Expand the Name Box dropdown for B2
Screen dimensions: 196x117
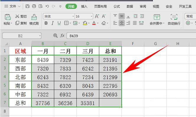point(40,36)
